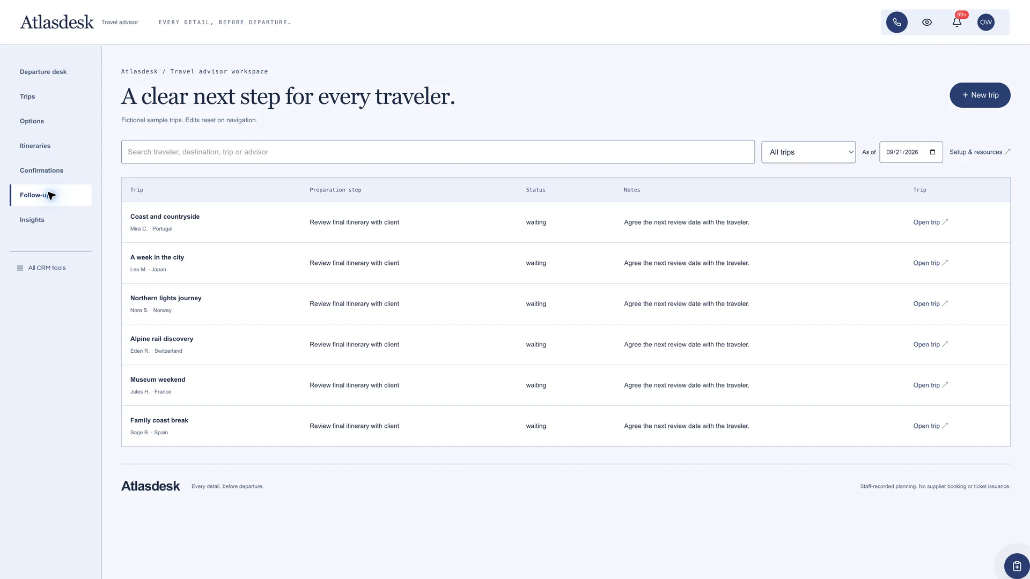Click the New trip button
The height and width of the screenshot is (579, 1030).
(x=980, y=95)
